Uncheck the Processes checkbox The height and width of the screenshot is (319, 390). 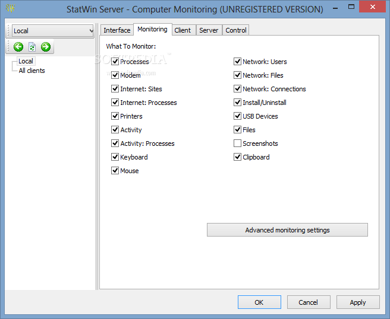115,62
